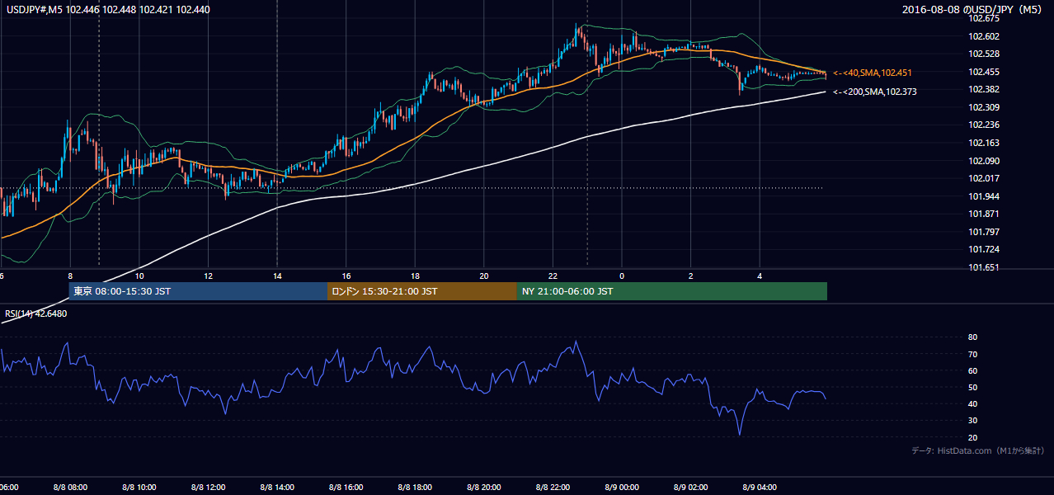Click price axis value 102.528
The width and height of the screenshot is (1054, 495).
pyautogui.click(x=983, y=54)
